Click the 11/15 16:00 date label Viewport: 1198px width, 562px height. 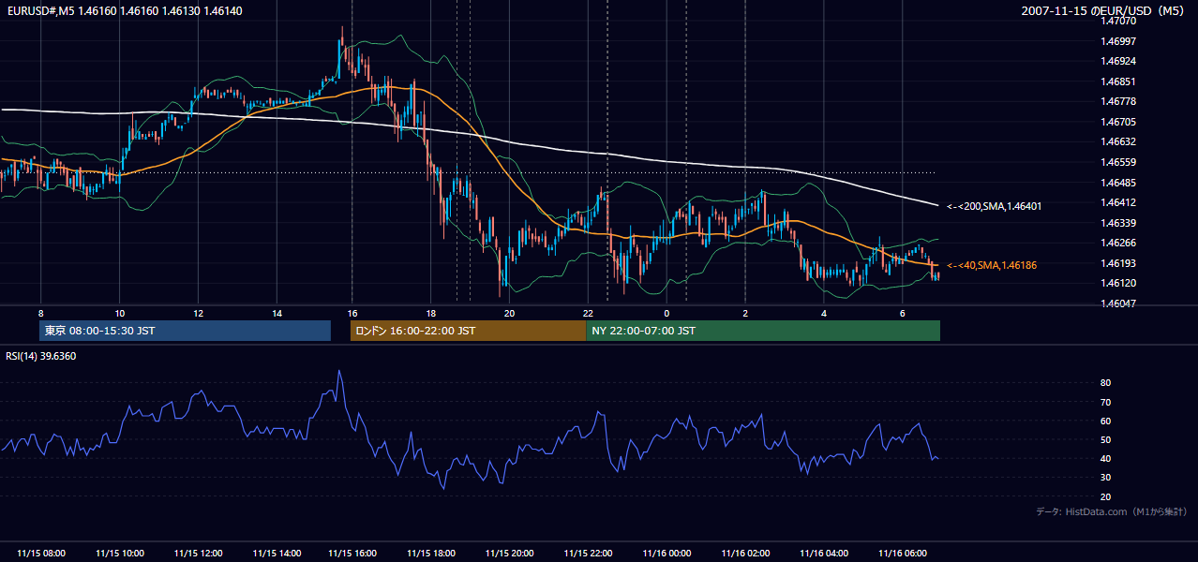[x=352, y=554]
